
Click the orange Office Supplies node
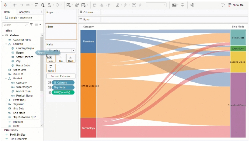(88, 86)
